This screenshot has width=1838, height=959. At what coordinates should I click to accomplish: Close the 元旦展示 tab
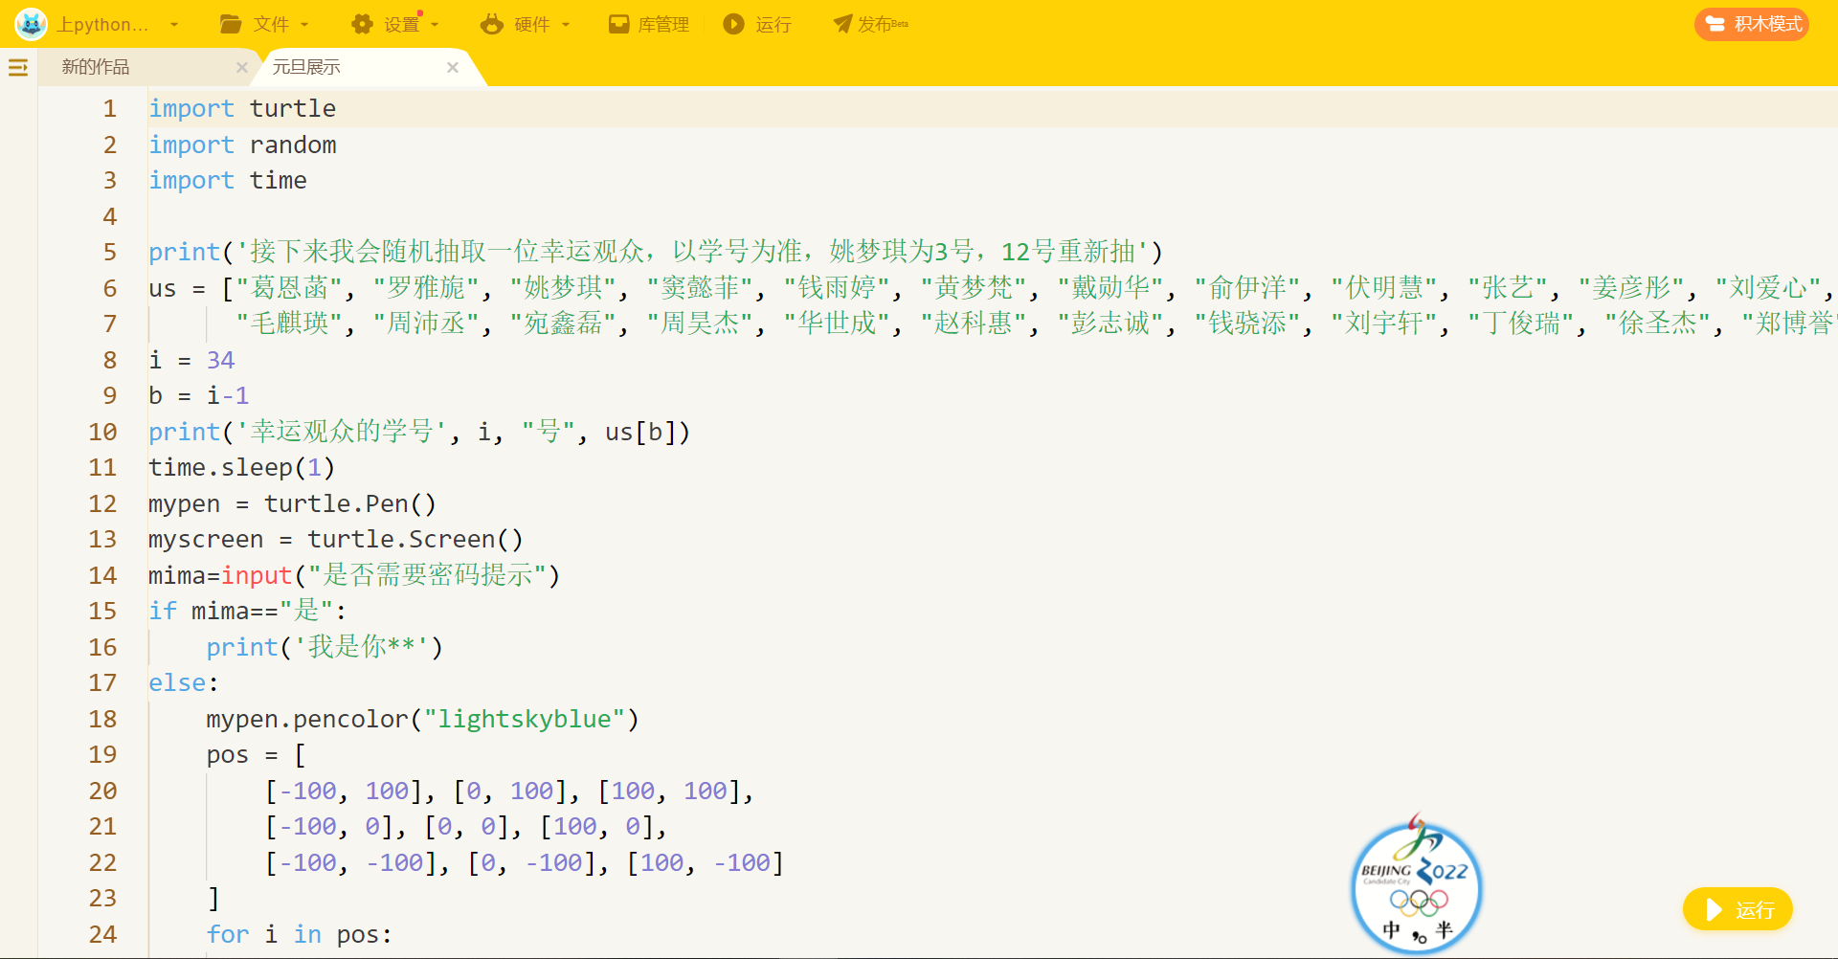pos(453,67)
